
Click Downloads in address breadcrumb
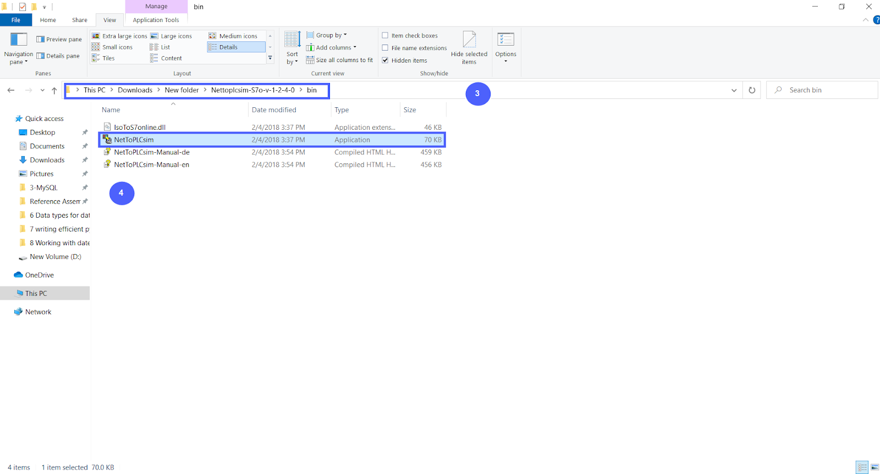135,90
